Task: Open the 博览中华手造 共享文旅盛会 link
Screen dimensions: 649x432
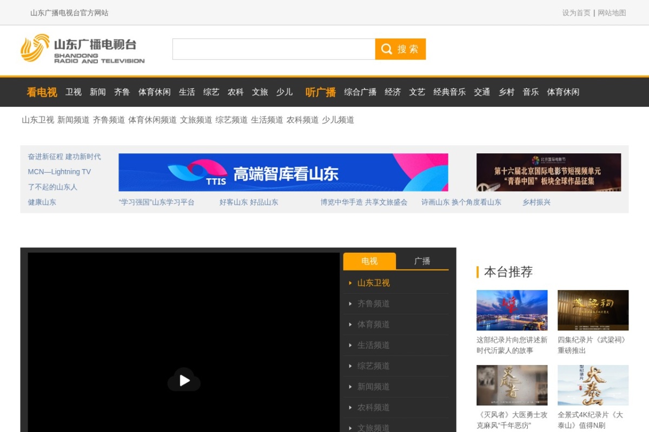Action: click(x=364, y=202)
